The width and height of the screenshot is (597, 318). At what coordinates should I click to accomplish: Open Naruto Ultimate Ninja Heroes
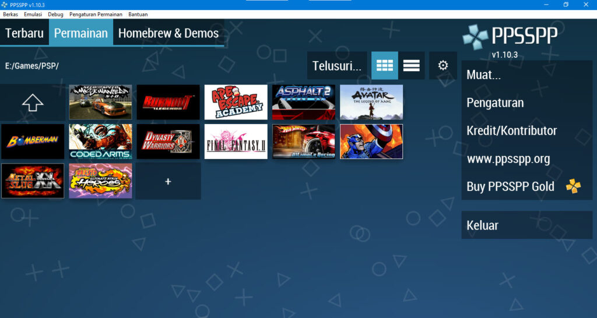point(100,181)
